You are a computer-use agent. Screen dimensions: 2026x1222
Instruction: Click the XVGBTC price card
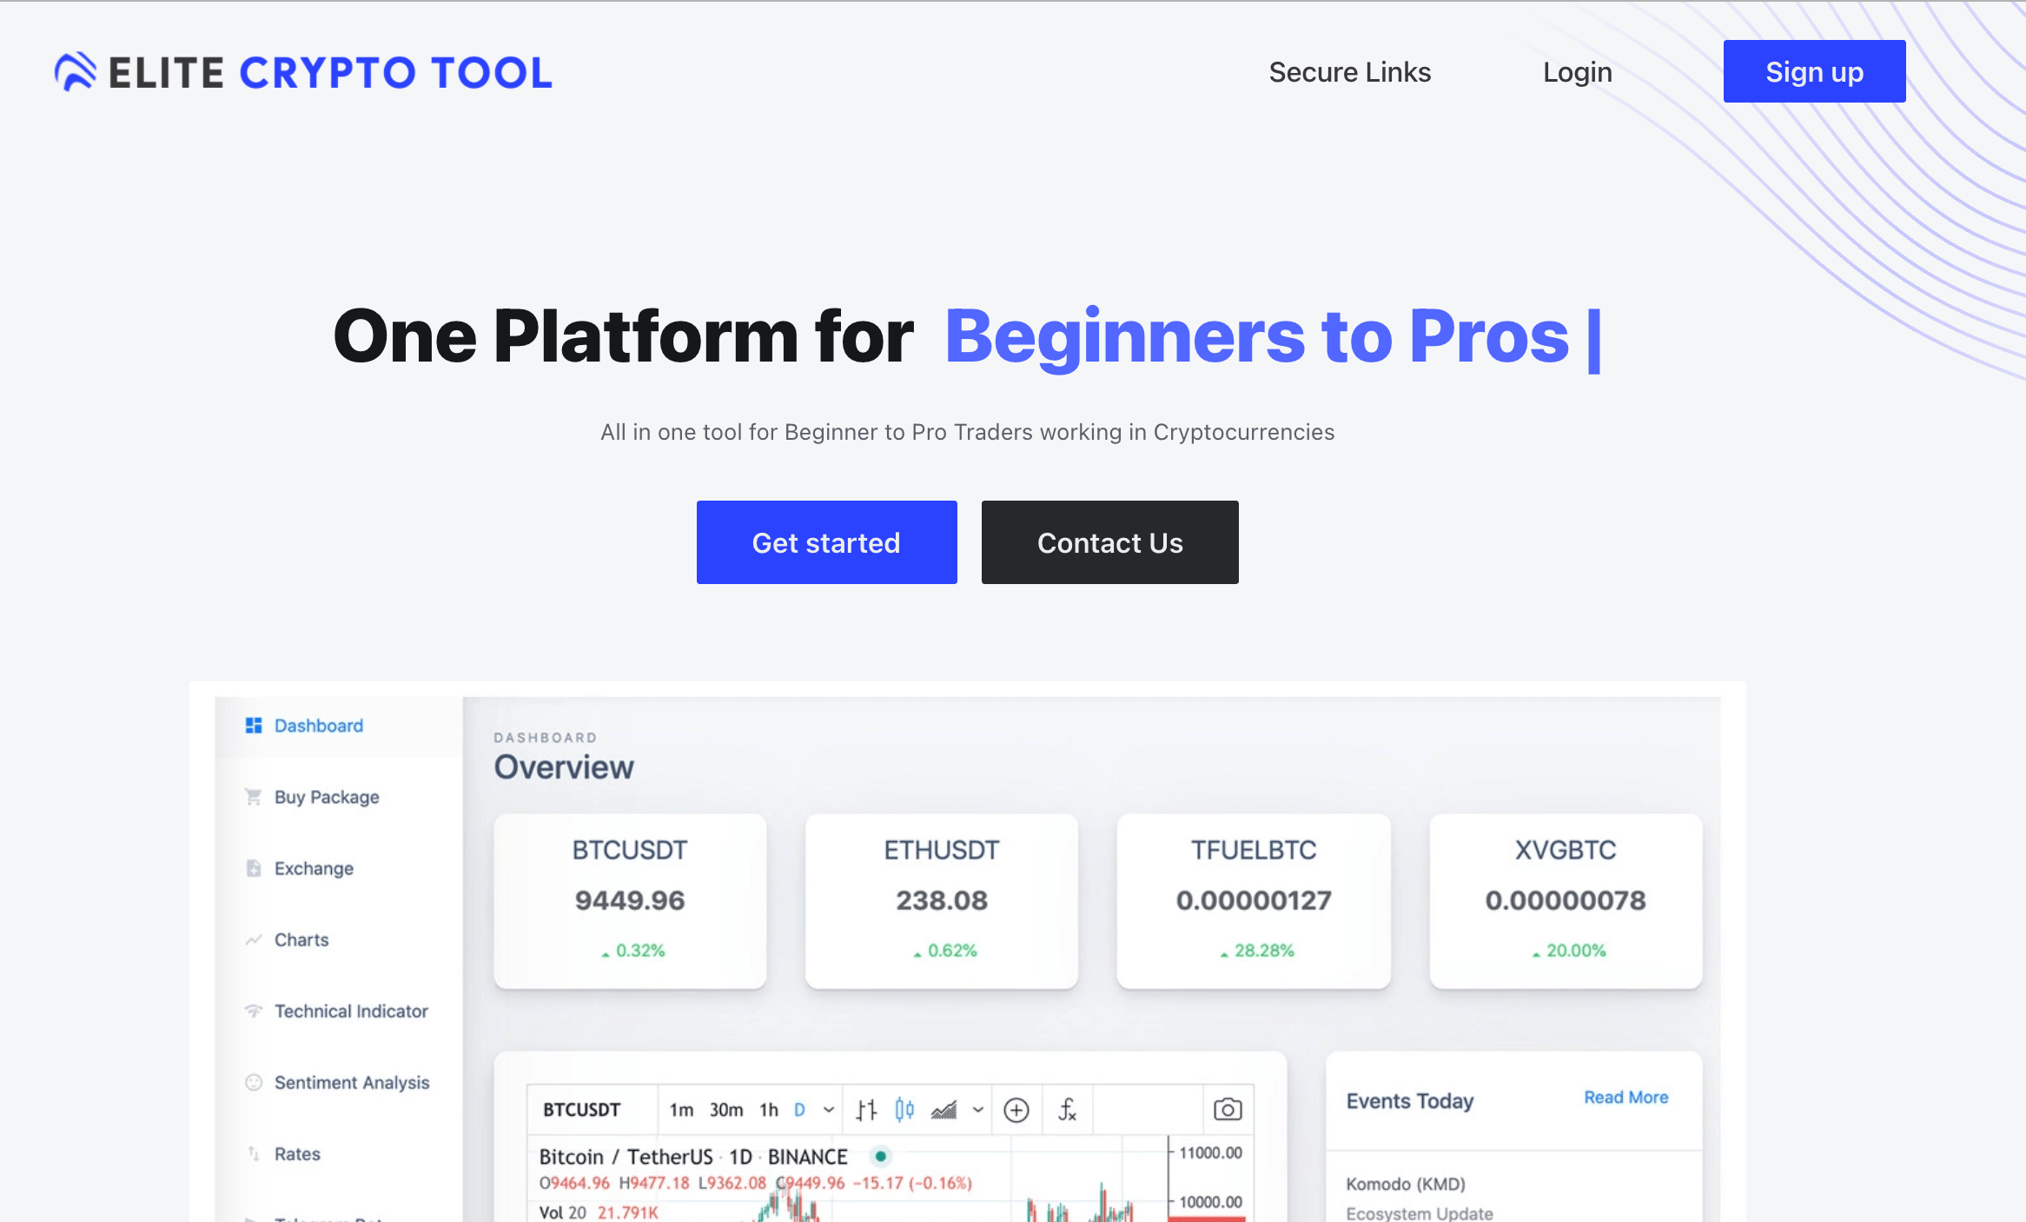click(1566, 900)
